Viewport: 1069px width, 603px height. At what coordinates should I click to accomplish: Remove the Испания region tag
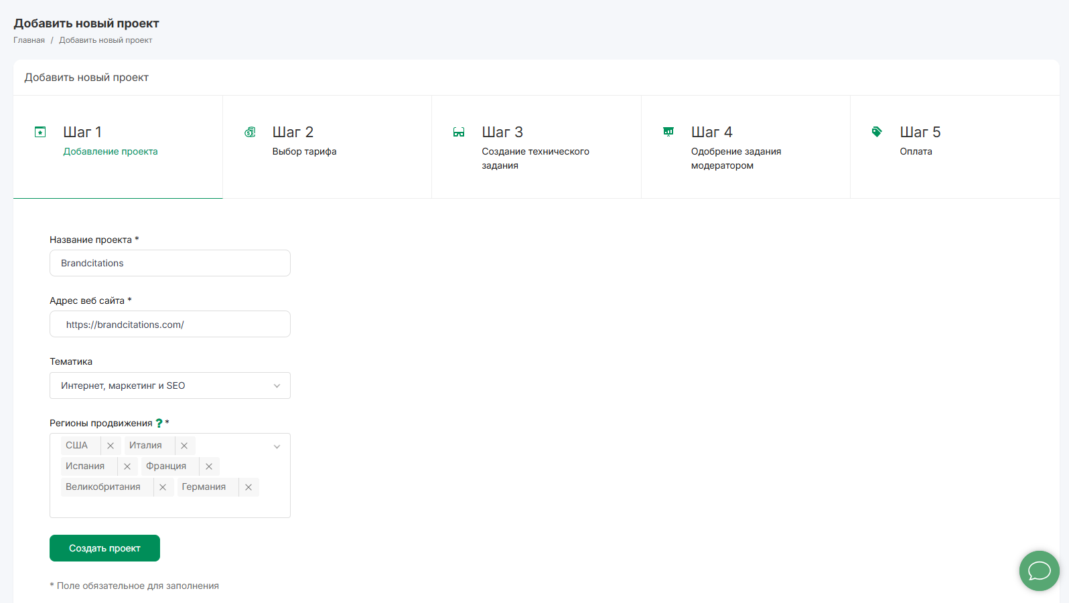[127, 466]
